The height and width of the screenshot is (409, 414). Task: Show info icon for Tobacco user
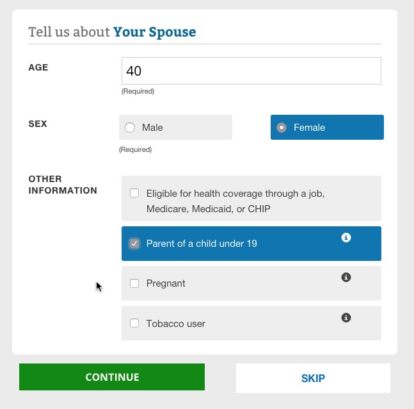[346, 317]
